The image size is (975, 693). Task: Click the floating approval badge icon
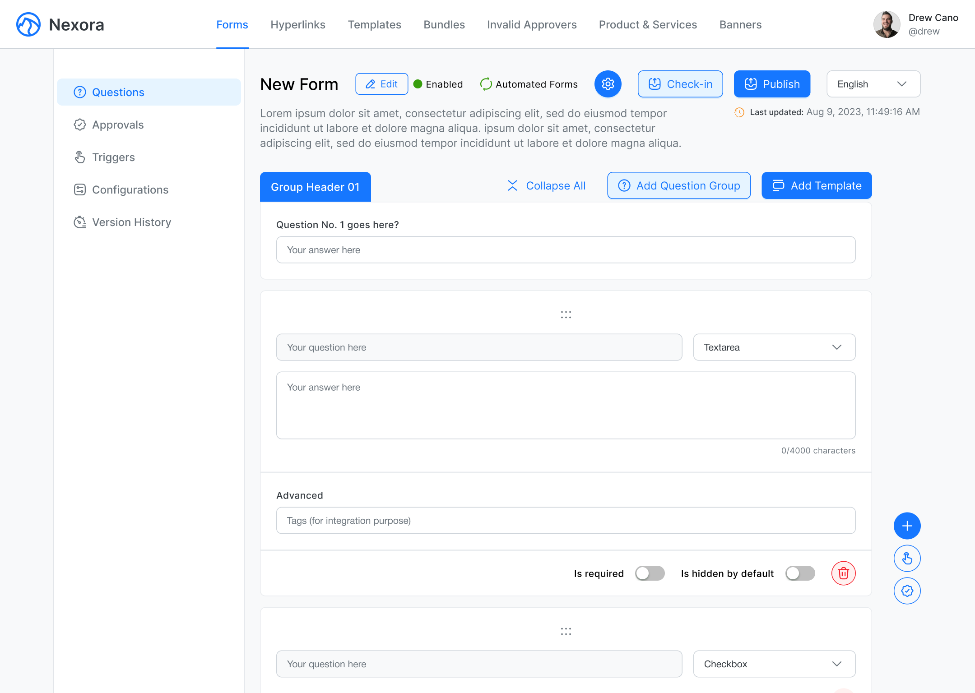pyautogui.click(x=907, y=591)
